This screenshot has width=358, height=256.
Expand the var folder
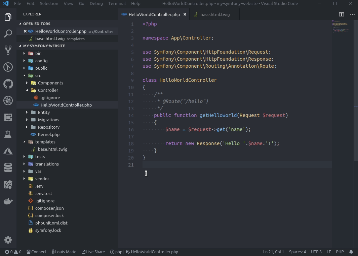tap(24, 171)
